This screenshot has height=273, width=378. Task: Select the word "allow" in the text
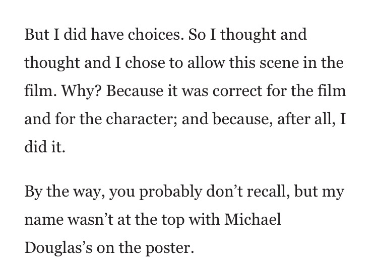[206, 62]
